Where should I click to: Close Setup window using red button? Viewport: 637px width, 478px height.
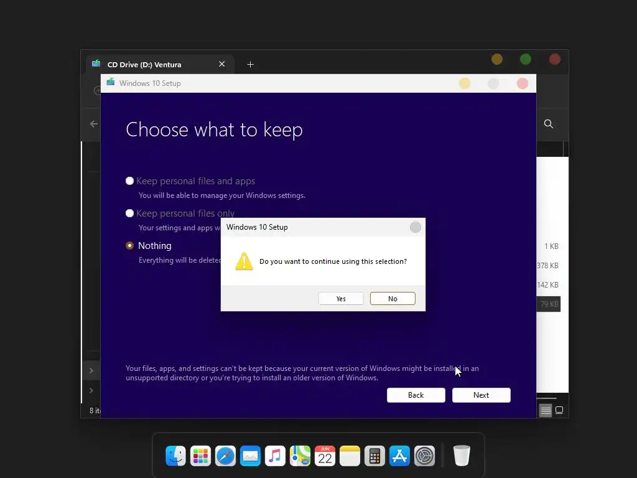coord(523,83)
